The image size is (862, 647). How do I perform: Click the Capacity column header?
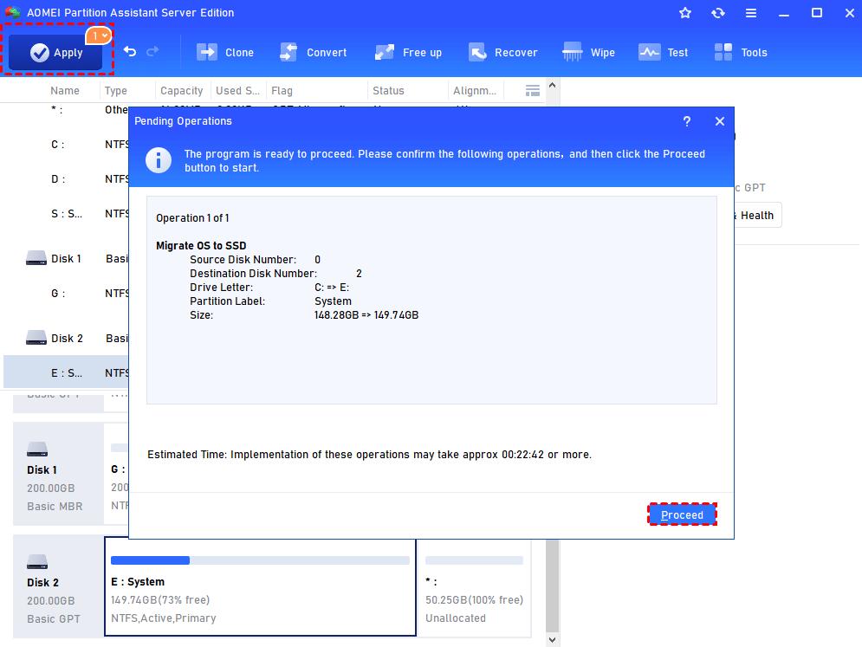point(181,91)
